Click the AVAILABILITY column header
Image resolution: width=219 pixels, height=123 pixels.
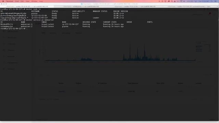pyautogui.click(x=78, y=11)
